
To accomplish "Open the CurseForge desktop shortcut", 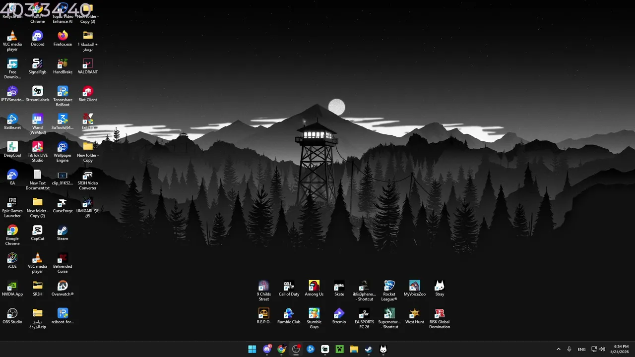I will tap(63, 205).
